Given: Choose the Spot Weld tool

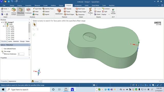Looking at the screenshot, I should [x=37, y=9].
